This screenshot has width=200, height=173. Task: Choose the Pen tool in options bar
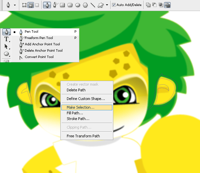[47, 5]
